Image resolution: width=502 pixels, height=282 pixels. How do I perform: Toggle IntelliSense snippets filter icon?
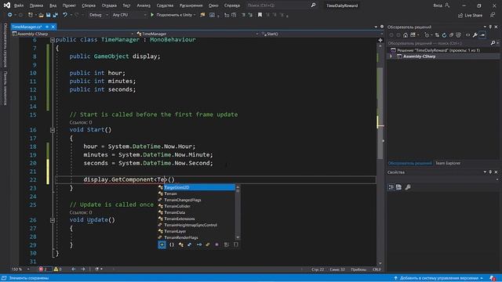tap(236, 244)
